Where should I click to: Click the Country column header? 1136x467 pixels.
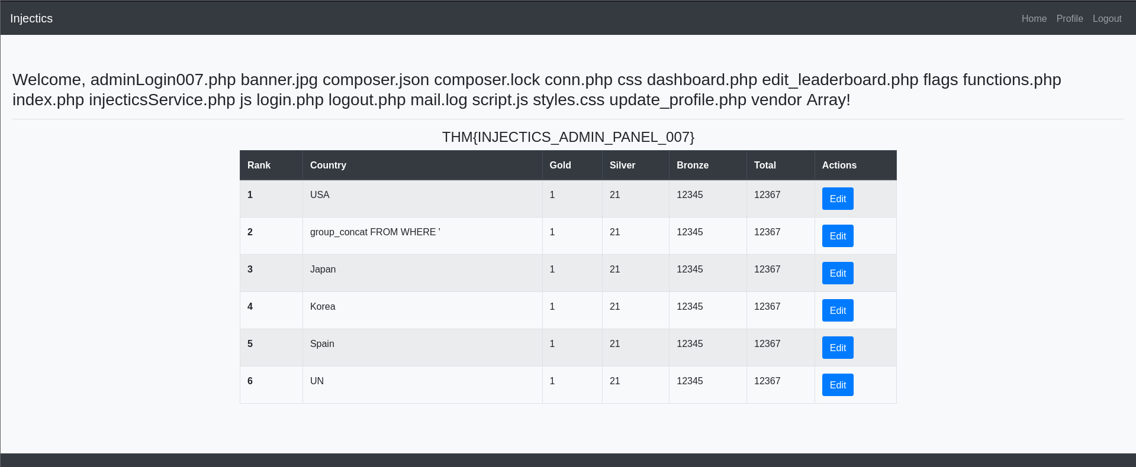pos(328,165)
